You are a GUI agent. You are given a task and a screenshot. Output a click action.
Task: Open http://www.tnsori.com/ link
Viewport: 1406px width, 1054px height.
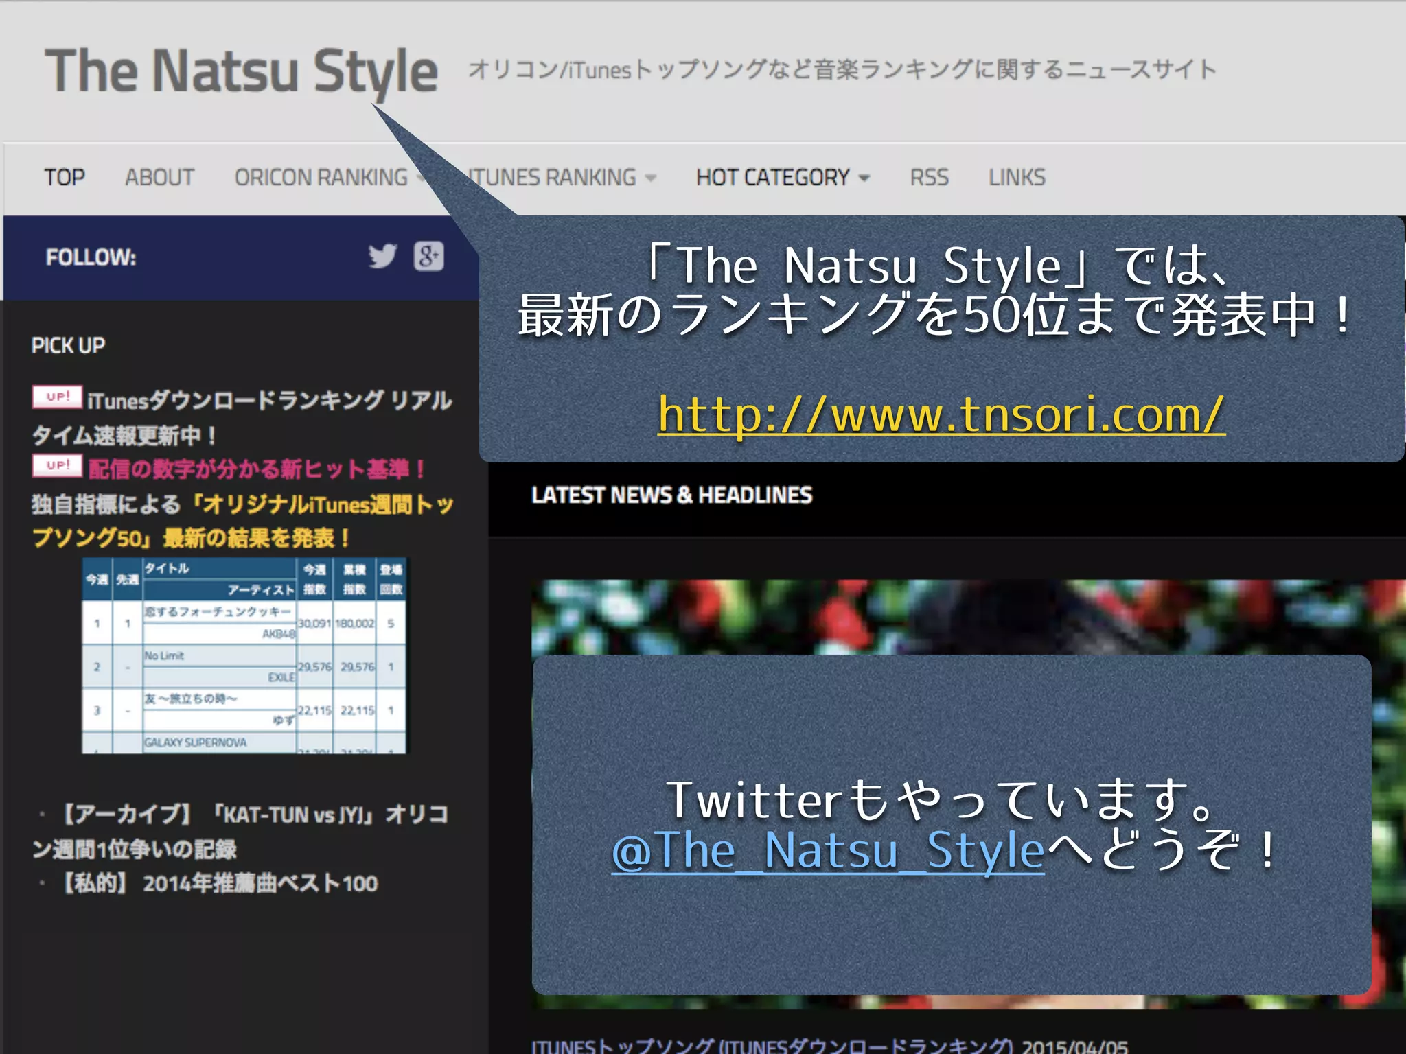click(x=941, y=414)
